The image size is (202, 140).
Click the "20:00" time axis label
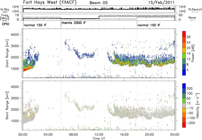(x=149, y=135)
